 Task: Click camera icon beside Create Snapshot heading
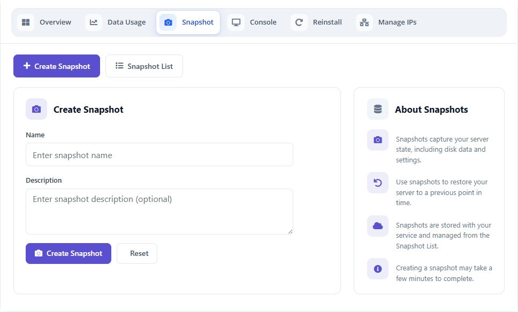[x=36, y=109]
